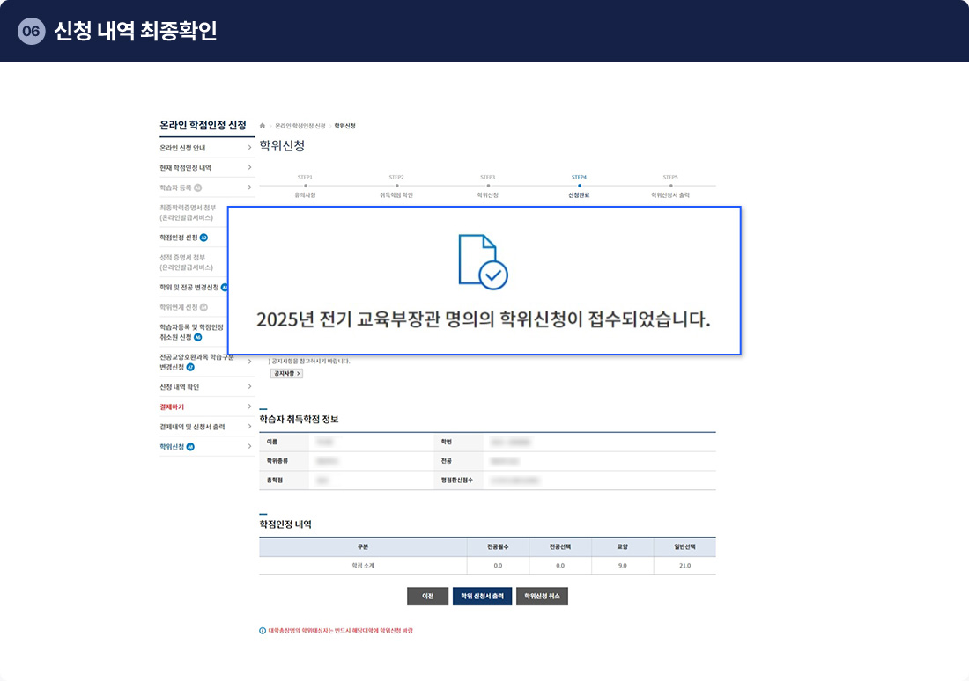Click the document checkmark confirmation icon

click(x=483, y=261)
